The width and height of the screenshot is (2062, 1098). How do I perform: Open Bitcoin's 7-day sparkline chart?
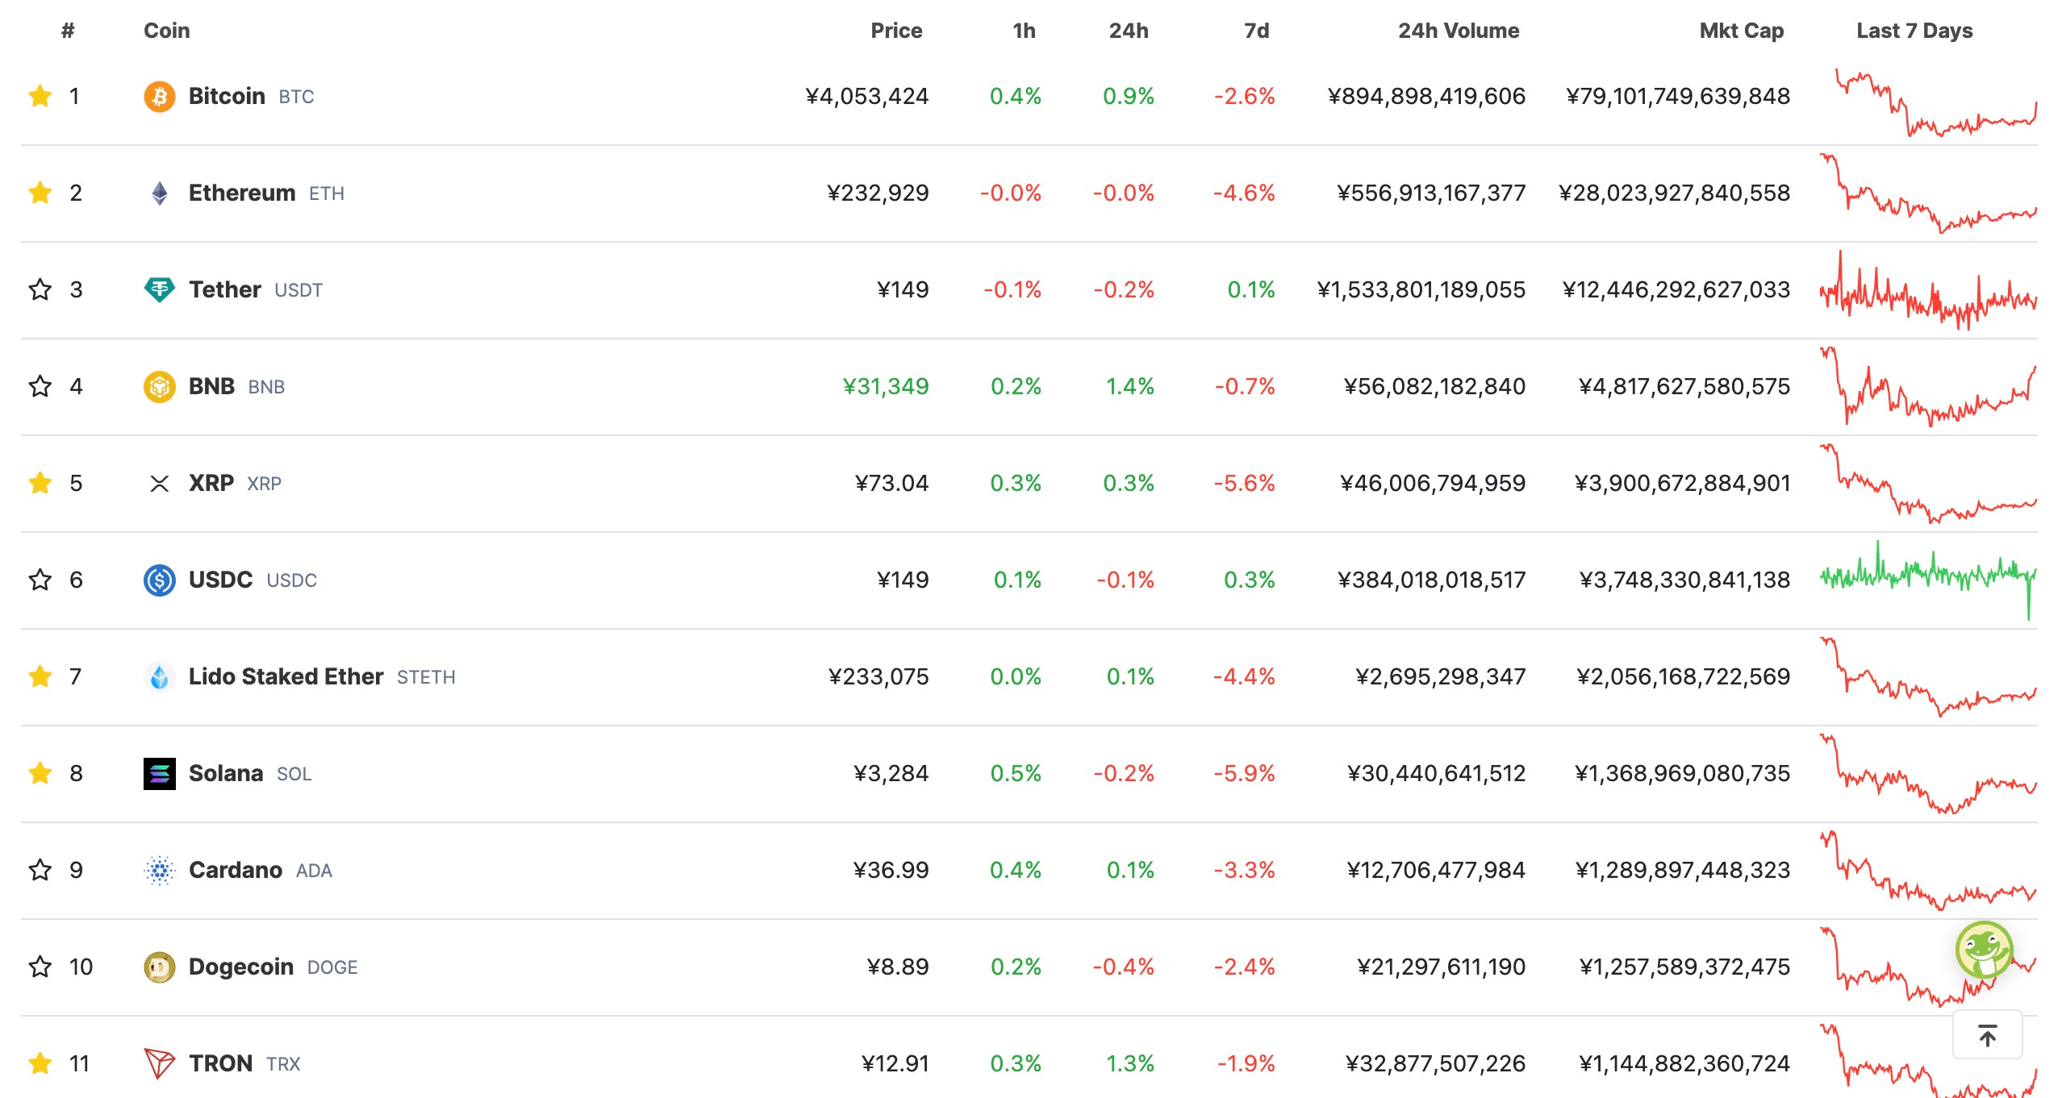click(1935, 102)
